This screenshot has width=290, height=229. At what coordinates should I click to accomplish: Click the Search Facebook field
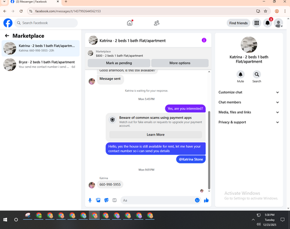click(46, 23)
